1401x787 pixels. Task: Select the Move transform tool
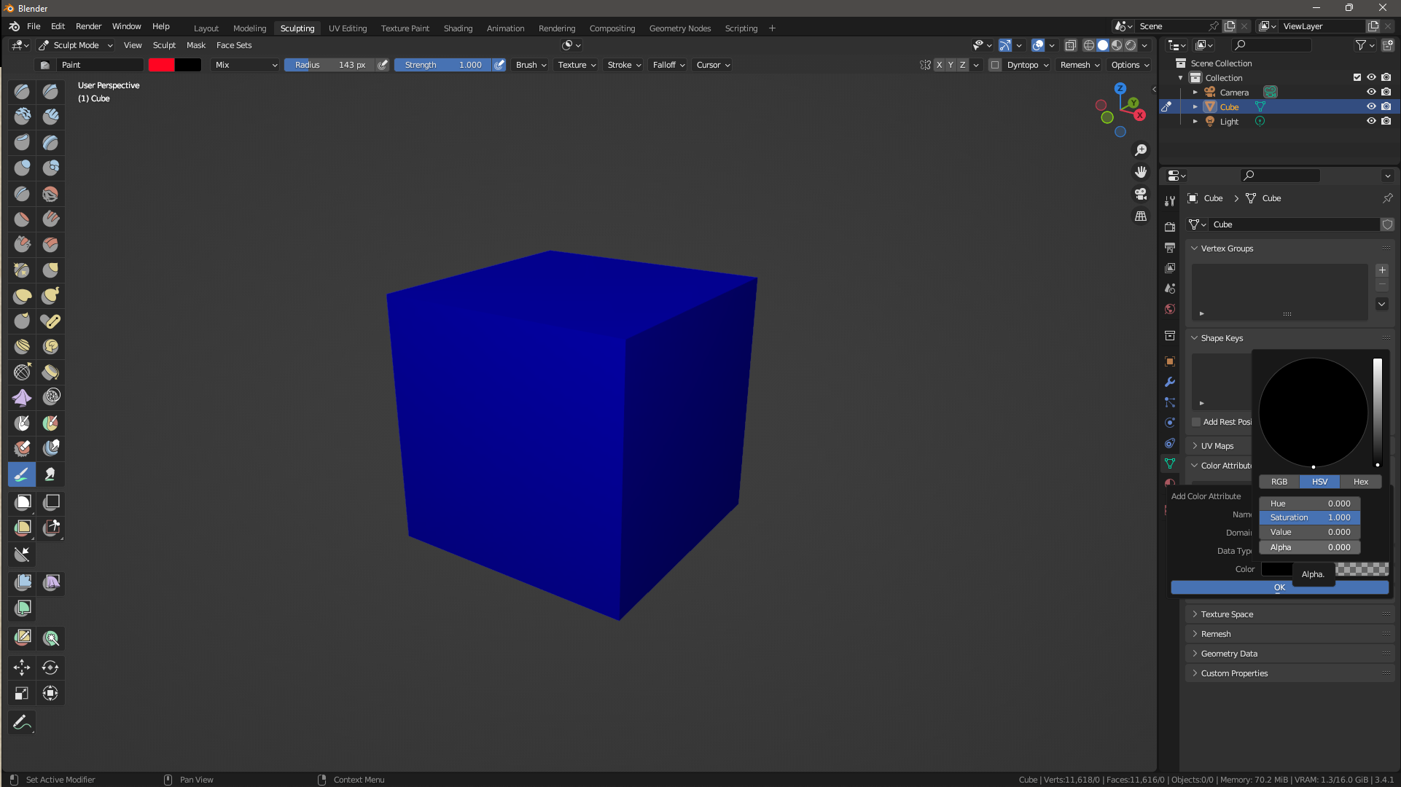point(22,667)
